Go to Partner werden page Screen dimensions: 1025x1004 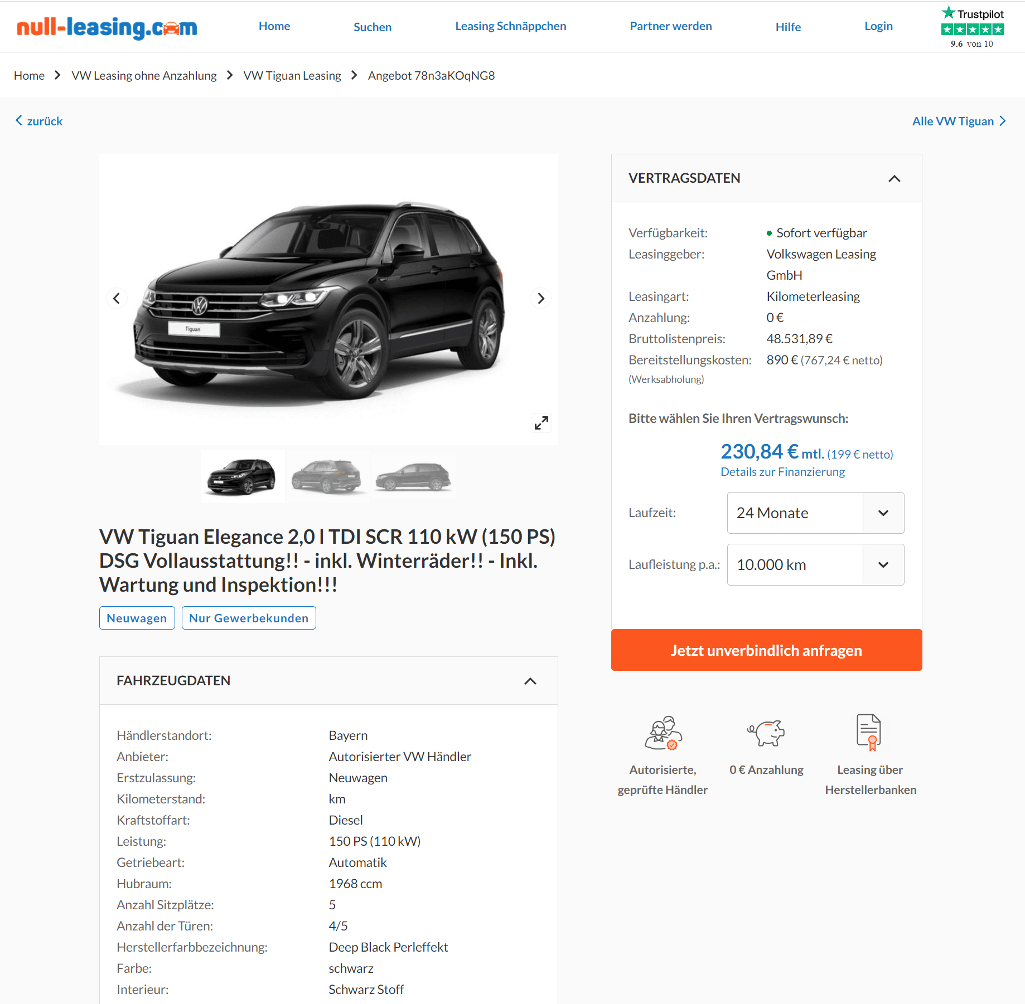(x=670, y=26)
